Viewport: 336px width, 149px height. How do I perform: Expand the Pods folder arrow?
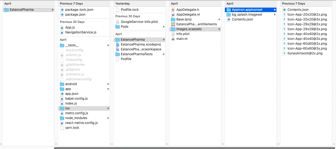click(x=164, y=27)
